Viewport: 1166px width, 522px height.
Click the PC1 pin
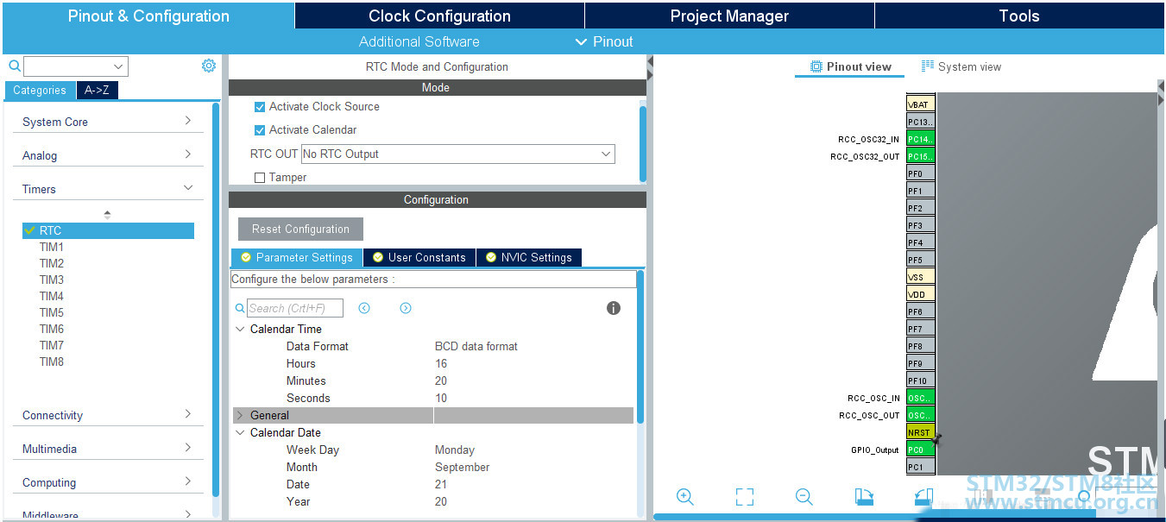point(921,467)
